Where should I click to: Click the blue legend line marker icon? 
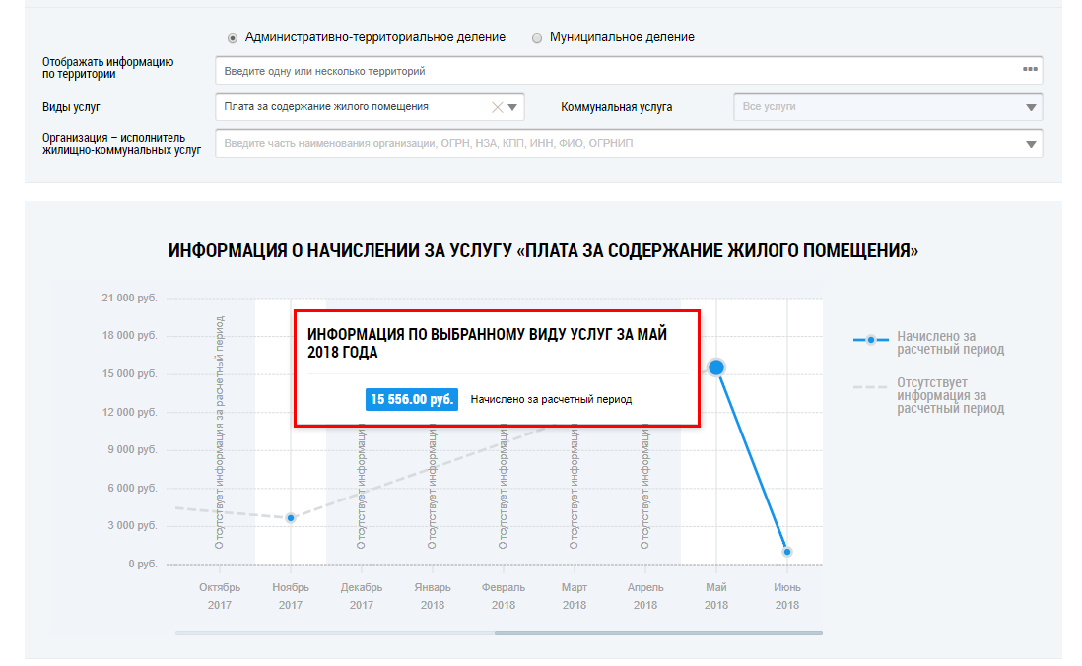(x=870, y=340)
